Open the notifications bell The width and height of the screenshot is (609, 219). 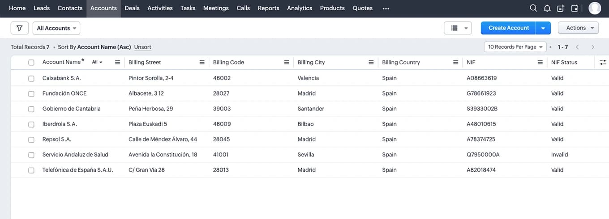tap(547, 8)
